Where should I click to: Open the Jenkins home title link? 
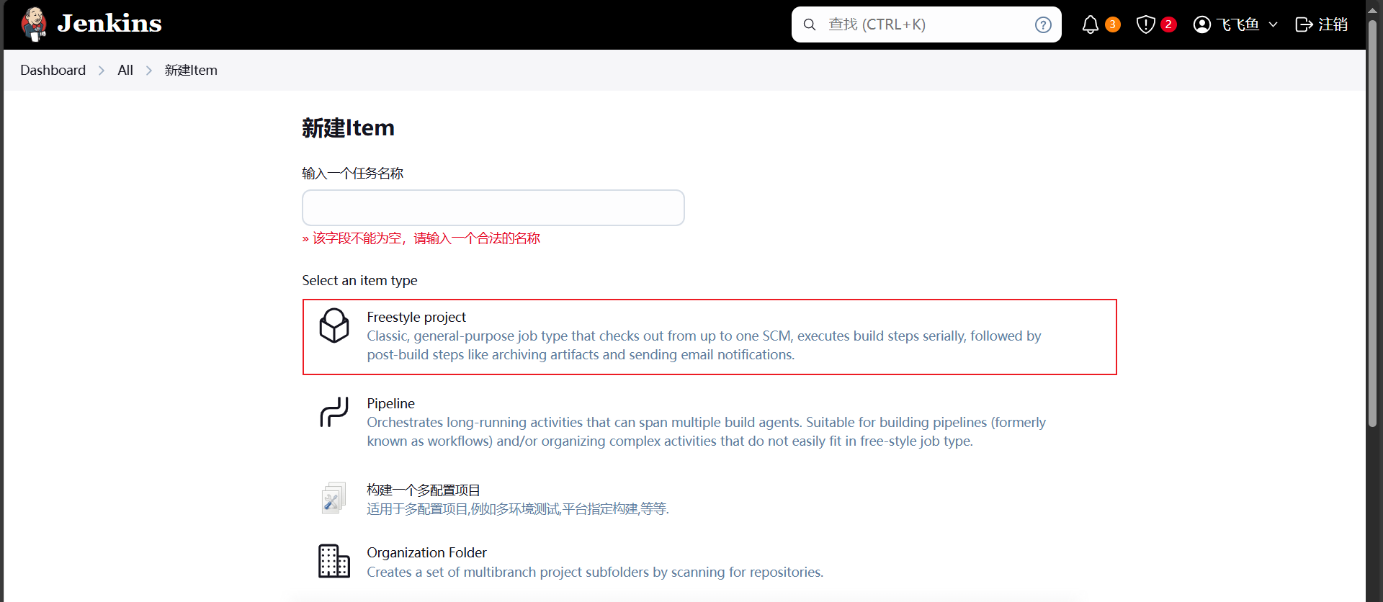coord(109,24)
